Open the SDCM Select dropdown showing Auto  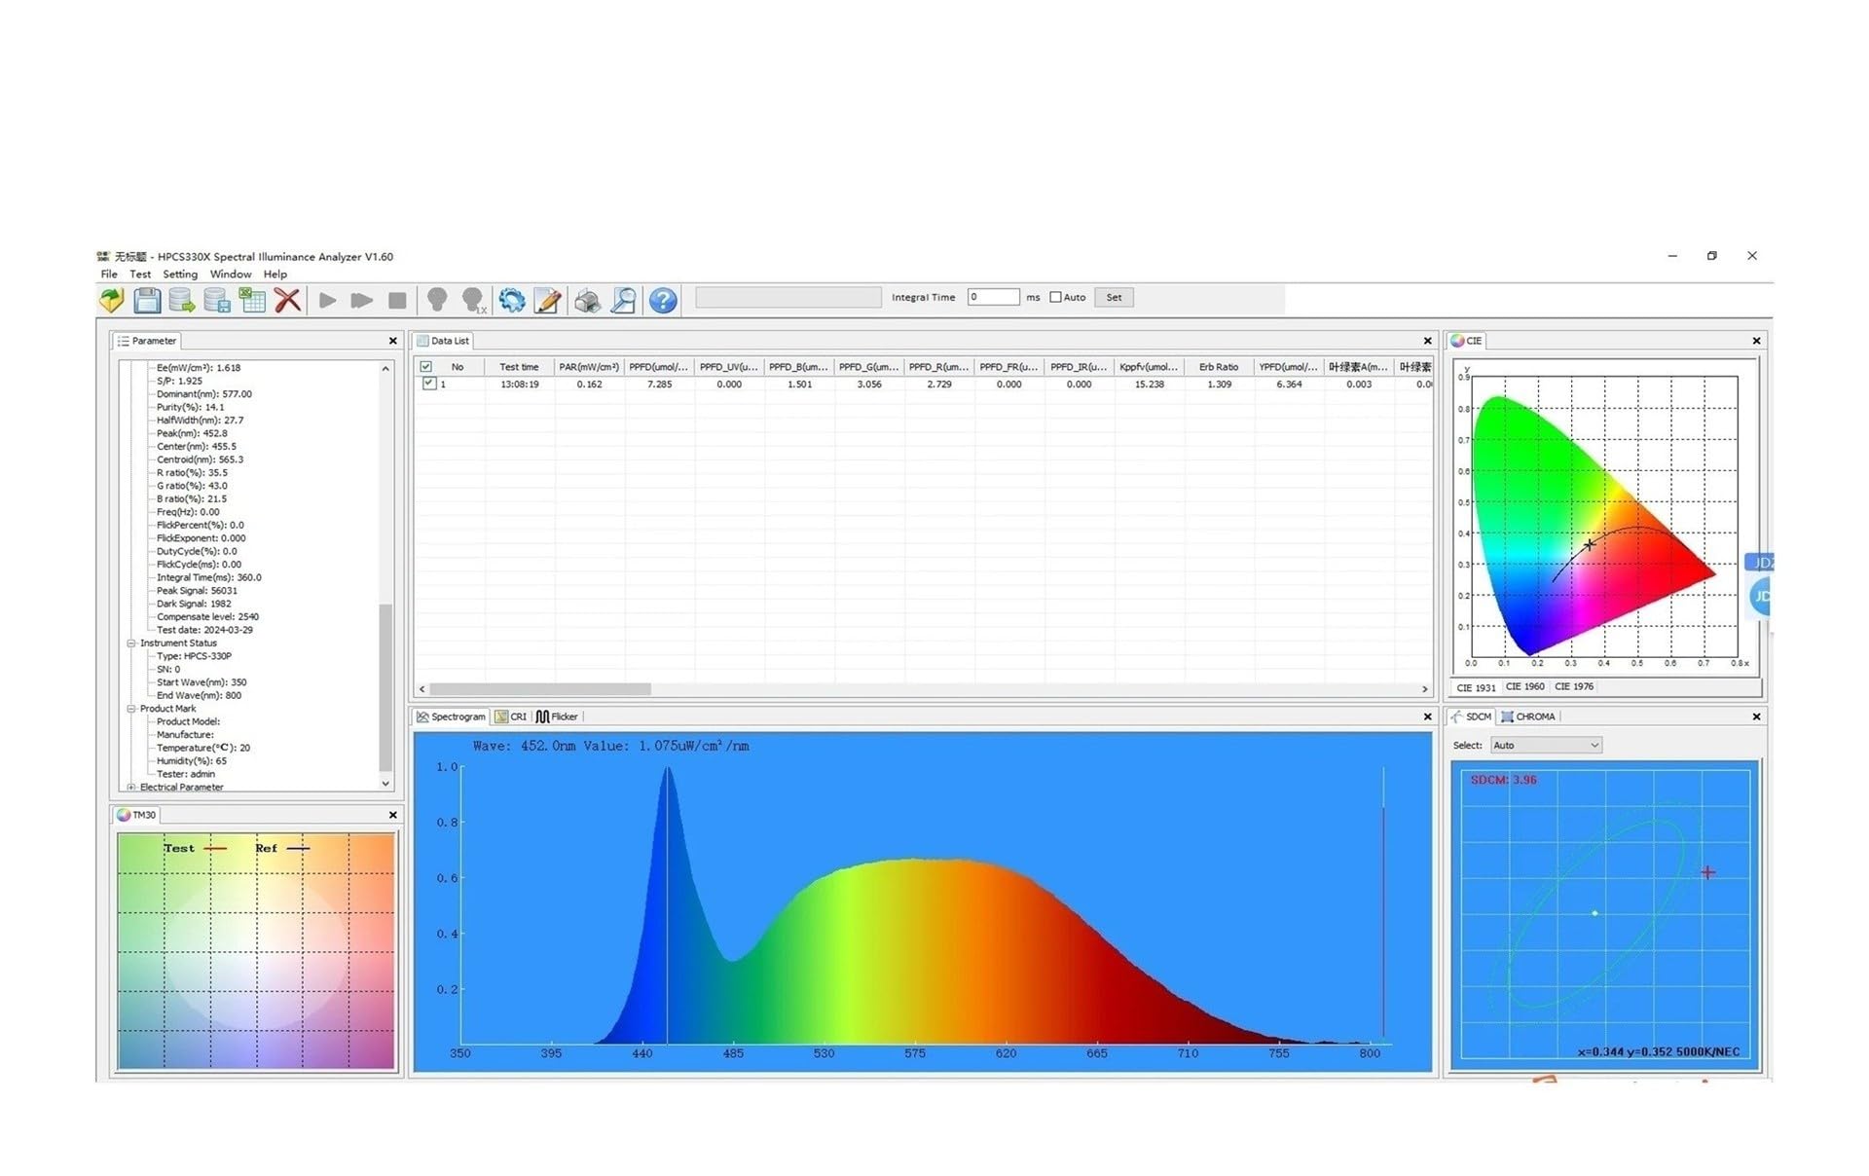pos(1546,745)
